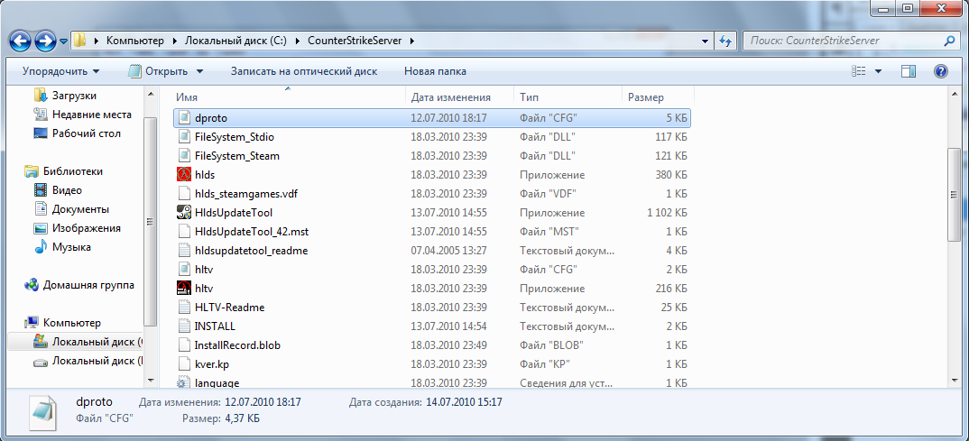The image size is (969, 441).
Task: Open Музыка library
Action: point(71,247)
